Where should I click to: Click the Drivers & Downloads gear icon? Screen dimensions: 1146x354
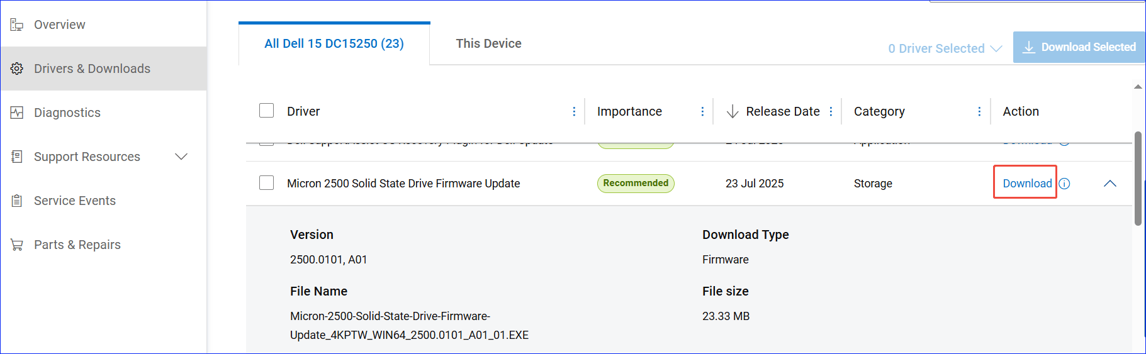[x=17, y=69]
